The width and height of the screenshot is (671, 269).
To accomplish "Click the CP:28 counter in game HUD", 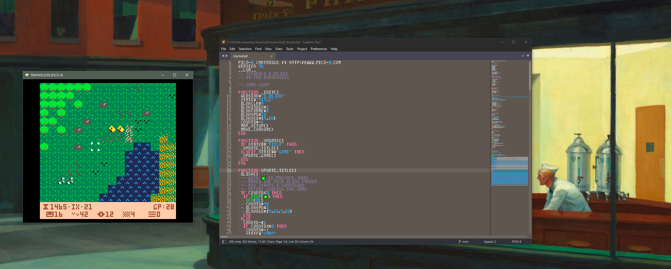I will [x=163, y=207].
